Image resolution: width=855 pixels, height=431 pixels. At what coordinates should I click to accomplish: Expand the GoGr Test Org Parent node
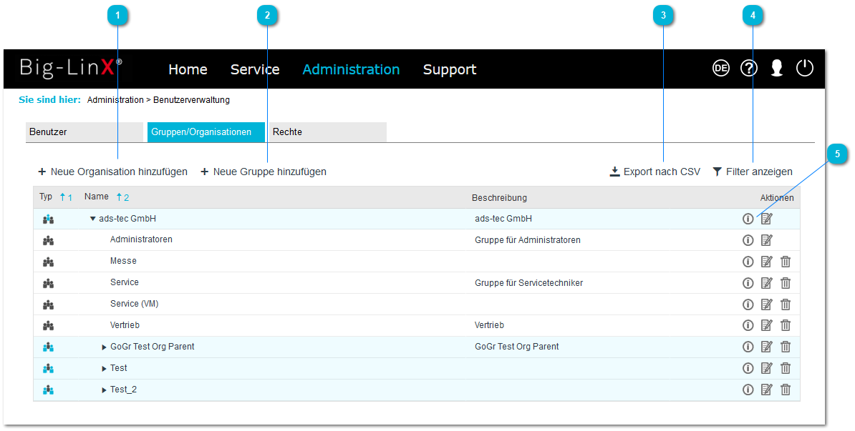coord(104,347)
